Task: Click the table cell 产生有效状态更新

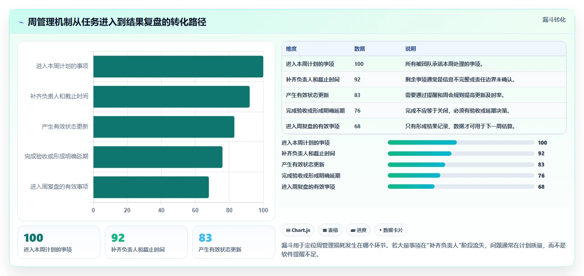Action: pos(307,95)
